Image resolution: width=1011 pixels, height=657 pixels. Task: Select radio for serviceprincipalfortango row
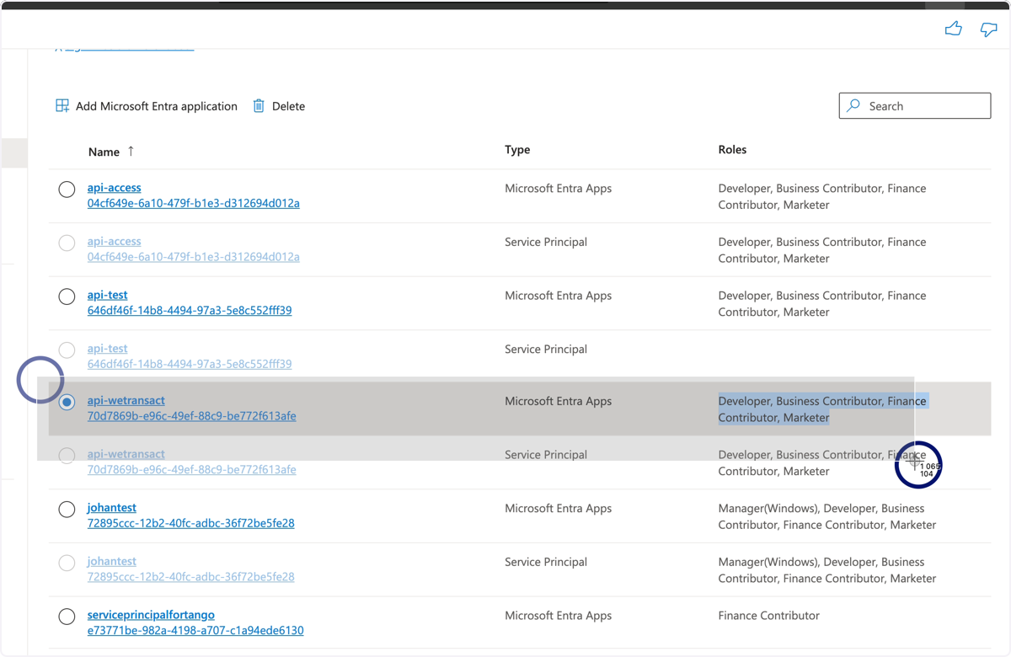[x=67, y=617]
